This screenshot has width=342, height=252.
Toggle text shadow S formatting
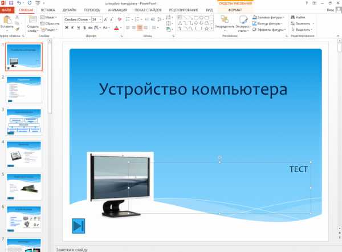(x=84, y=28)
